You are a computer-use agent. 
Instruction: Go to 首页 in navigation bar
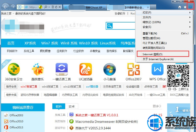11,43
